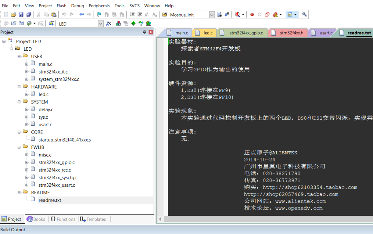Start a Debug Session with the magnifier icon
Screen dimensions: 373x234
tap(237, 14)
